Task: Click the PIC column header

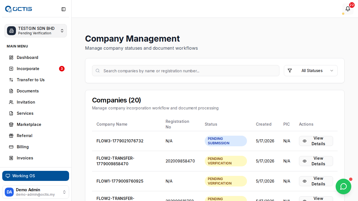Action: click(x=287, y=124)
